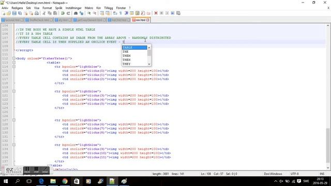Screen dimensions: 331x186
Task: Open the Replace toolbar icon
Action: tap(81, 13)
